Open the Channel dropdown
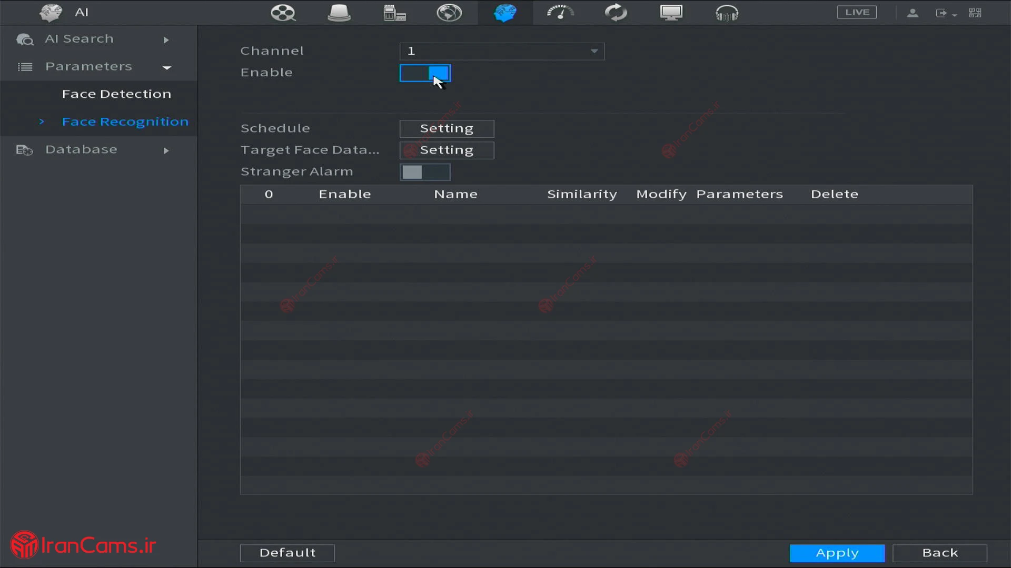1011x568 pixels. pos(501,51)
